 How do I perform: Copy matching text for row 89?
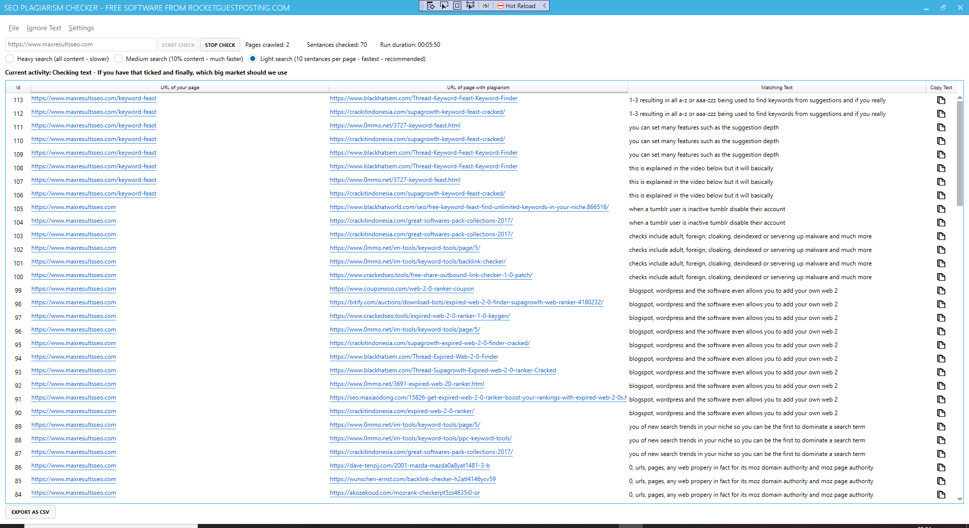(941, 427)
